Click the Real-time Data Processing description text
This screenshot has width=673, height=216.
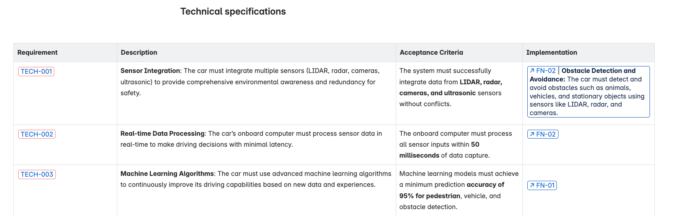(x=251, y=139)
